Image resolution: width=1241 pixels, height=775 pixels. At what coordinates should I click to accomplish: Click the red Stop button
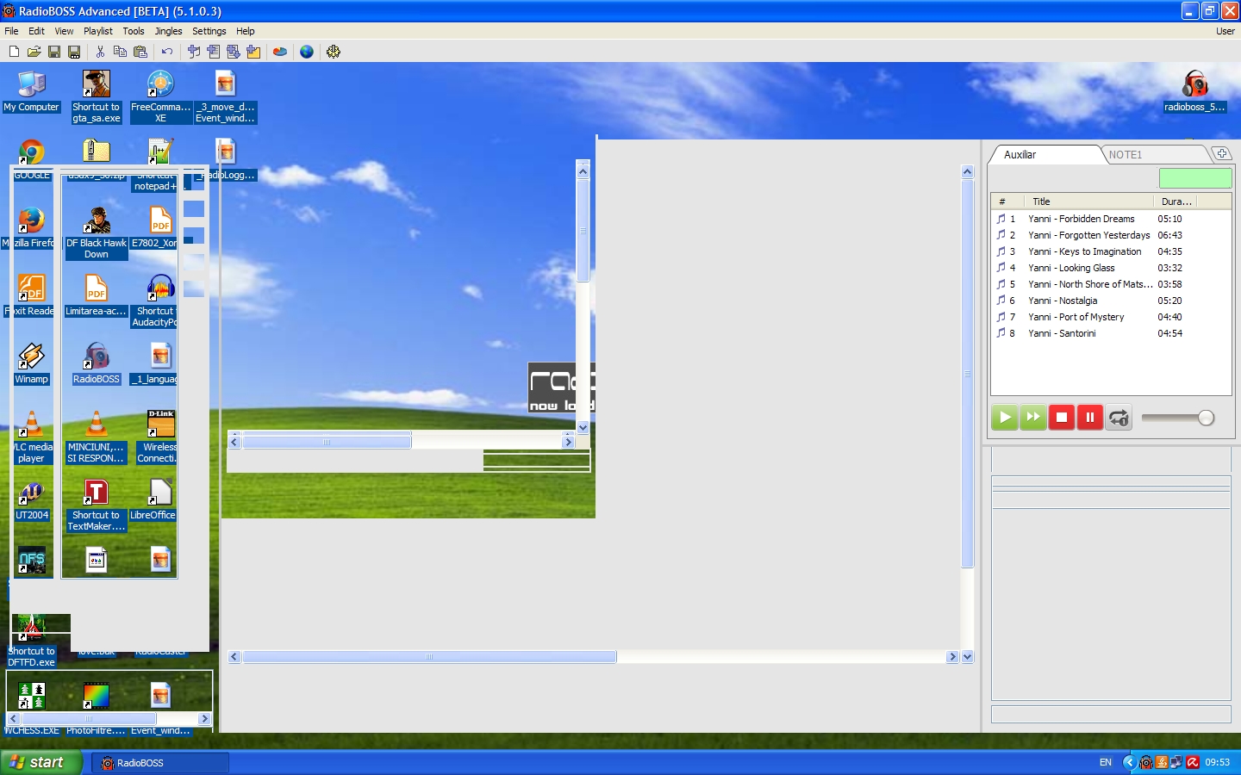[x=1062, y=418]
